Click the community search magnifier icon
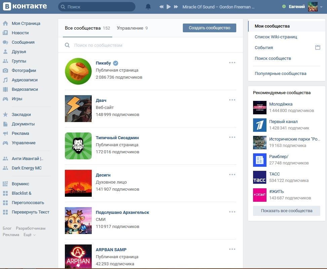 click(67, 45)
